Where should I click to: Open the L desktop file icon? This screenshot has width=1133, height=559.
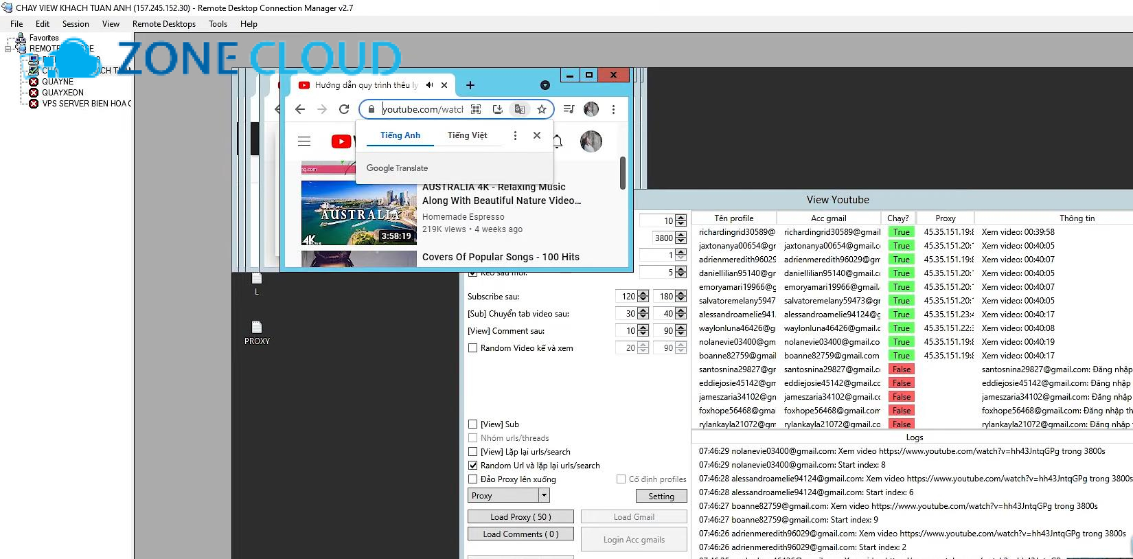(x=257, y=284)
